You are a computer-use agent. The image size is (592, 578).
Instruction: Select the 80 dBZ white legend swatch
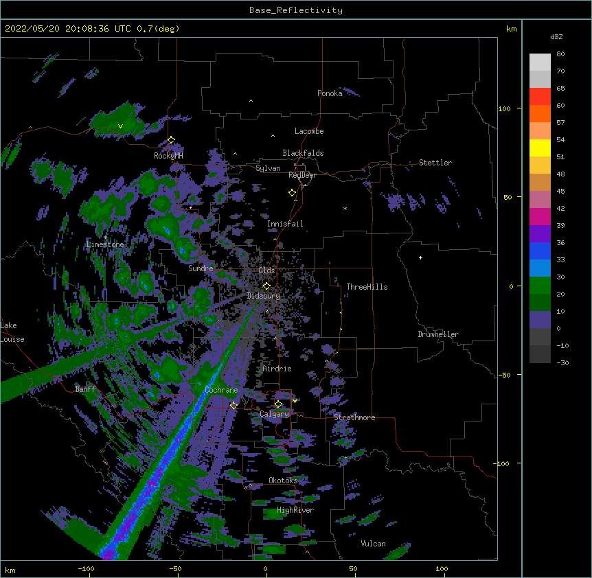pyautogui.click(x=540, y=62)
